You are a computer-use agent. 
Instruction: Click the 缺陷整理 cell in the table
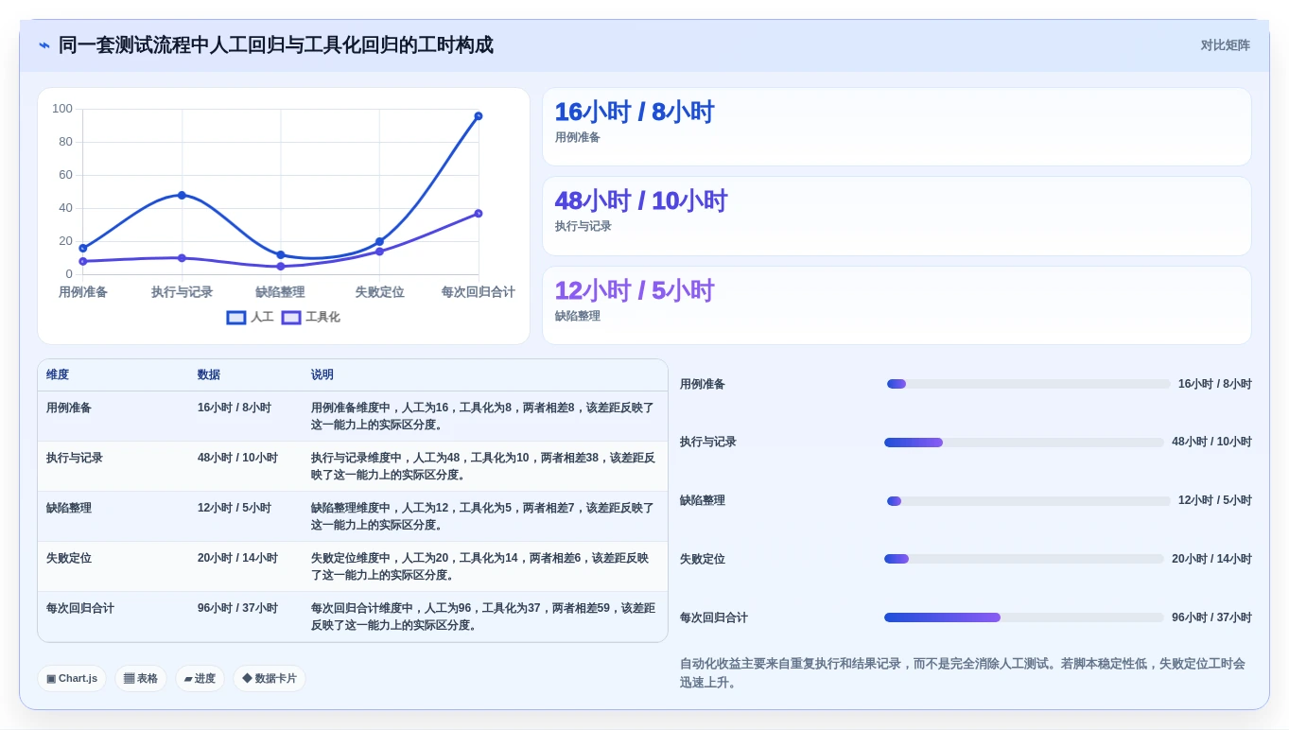pyautogui.click(x=113, y=516)
